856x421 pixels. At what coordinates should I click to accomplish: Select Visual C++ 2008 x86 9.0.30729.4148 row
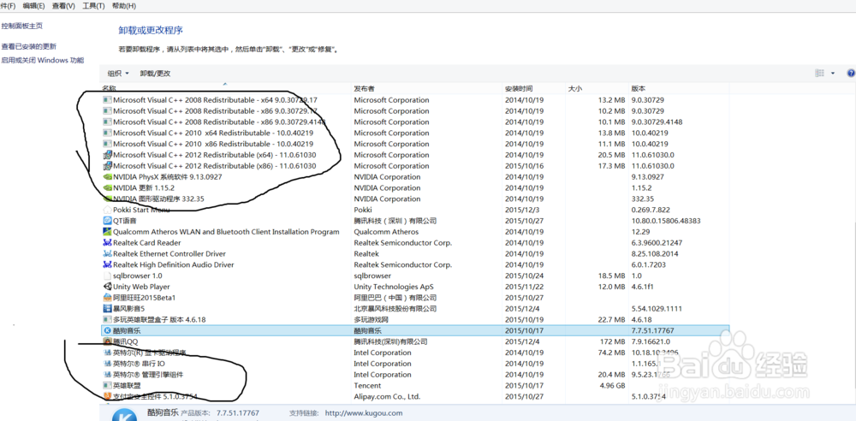(x=415, y=122)
